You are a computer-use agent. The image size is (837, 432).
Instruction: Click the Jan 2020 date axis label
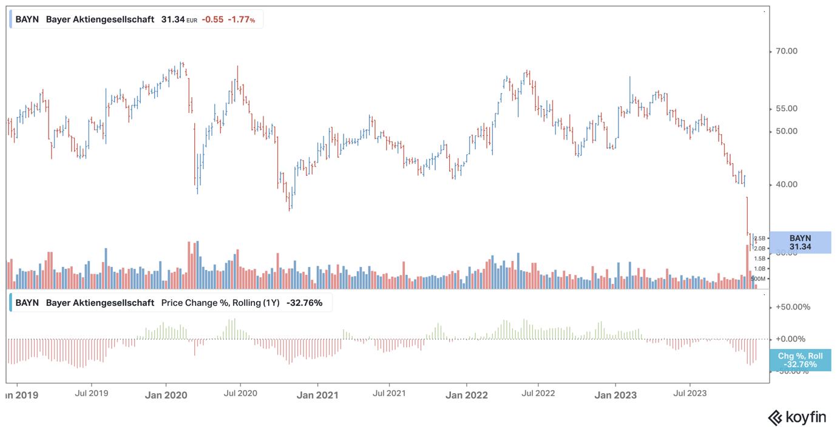click(167, 395)
